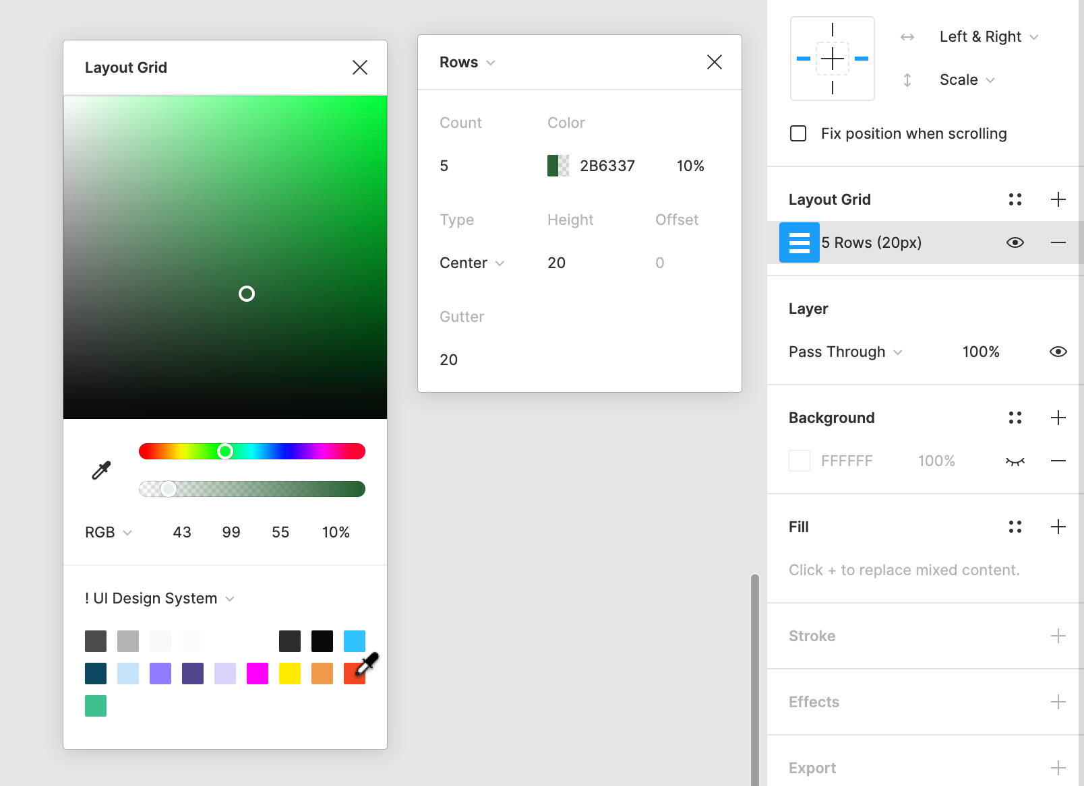Edit red value 43
Viewport: 1084px width, 786px height.
[x=182, y=532]
